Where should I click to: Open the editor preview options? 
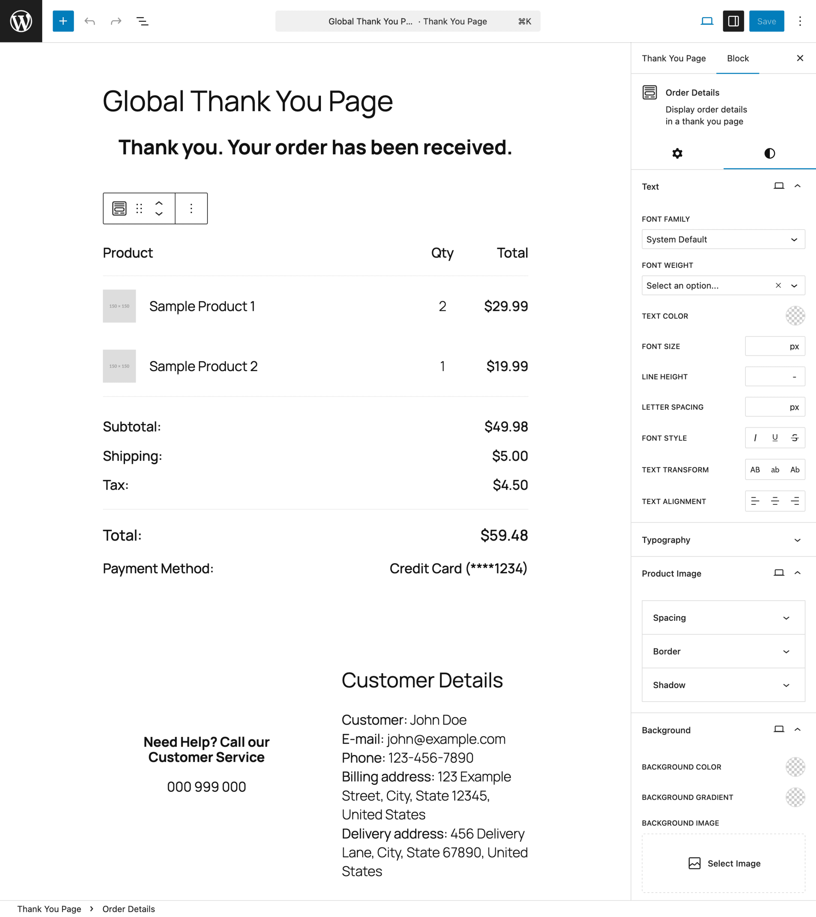pyautogui.click(x=706, y=21)
